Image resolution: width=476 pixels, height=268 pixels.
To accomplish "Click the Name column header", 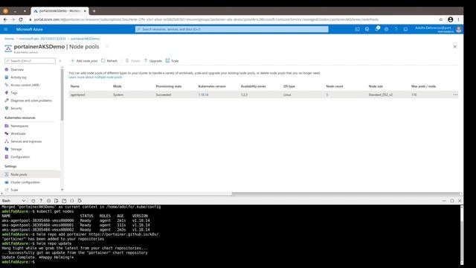I will (74, 86).
